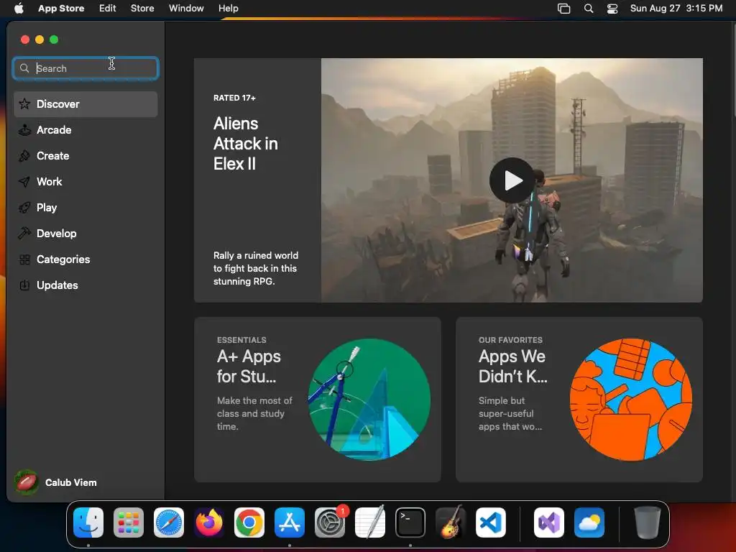Open the Trash in the Dock
The height and width of the screenshot is (552, 736).
pos(648,523)
